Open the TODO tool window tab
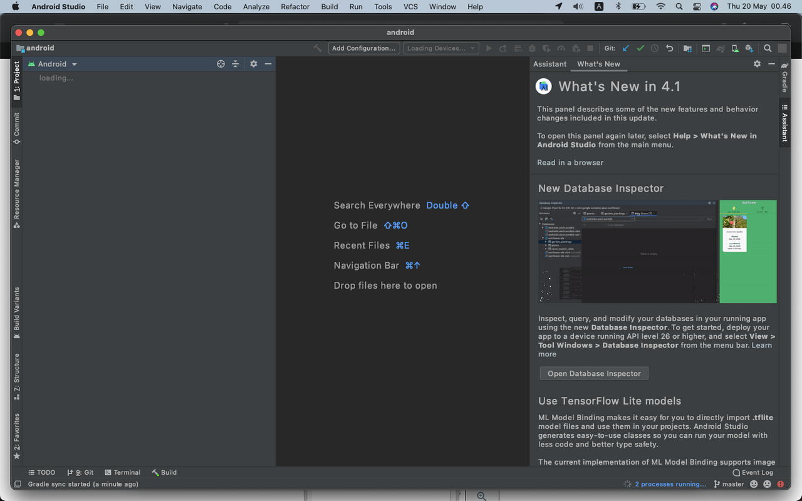 42,472
